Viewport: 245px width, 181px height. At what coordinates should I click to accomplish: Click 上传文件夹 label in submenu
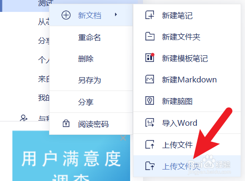[x=181, y=166]
